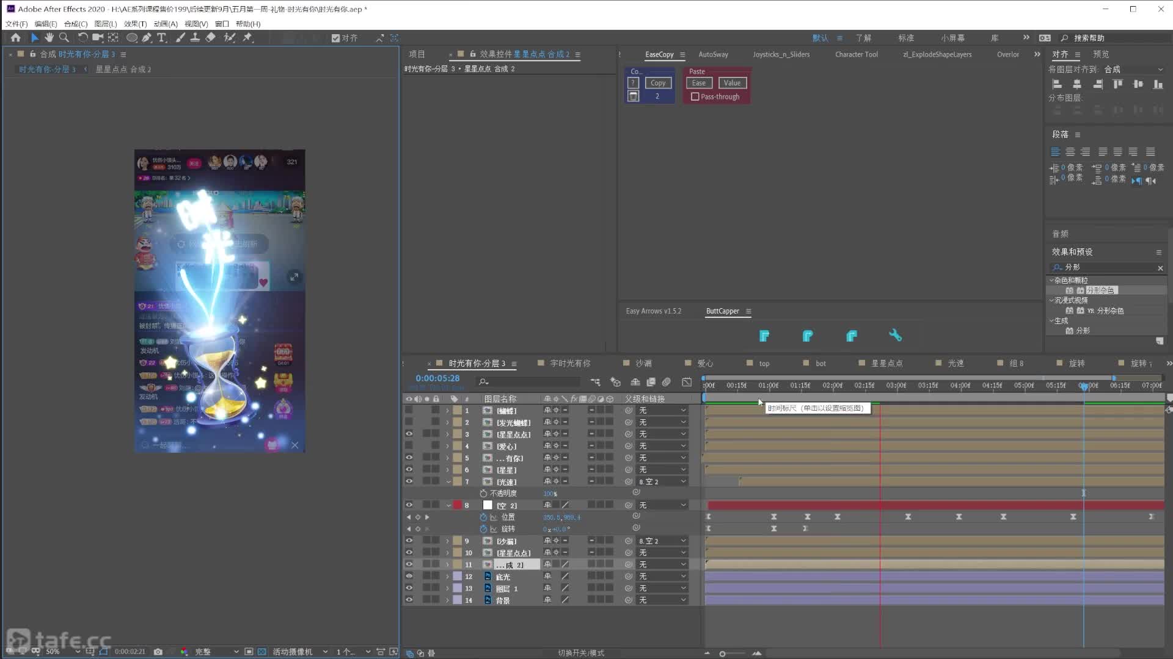This screenshot has height=659, width=1173.
Task: Enable EaseCopy Pass-through checkbox
Action: pos(695,97)
